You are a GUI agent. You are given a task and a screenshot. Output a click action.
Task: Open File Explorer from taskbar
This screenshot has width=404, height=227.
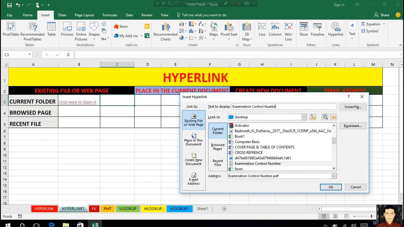click(66, 225)
